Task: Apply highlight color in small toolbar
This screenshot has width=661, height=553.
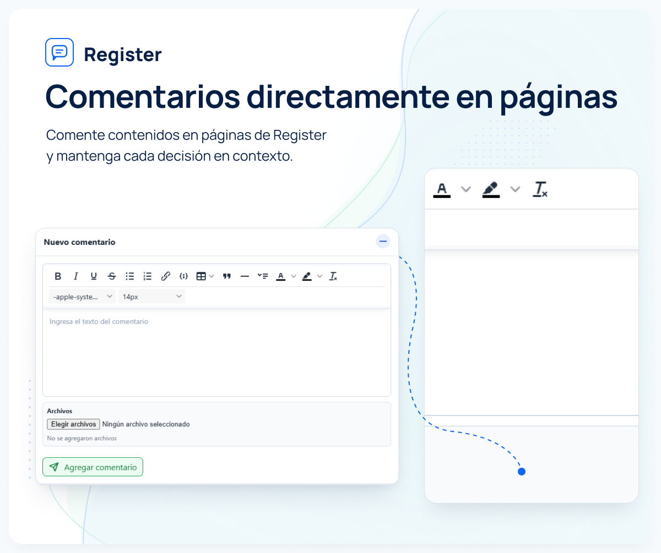Action: (x=307, y=276)
